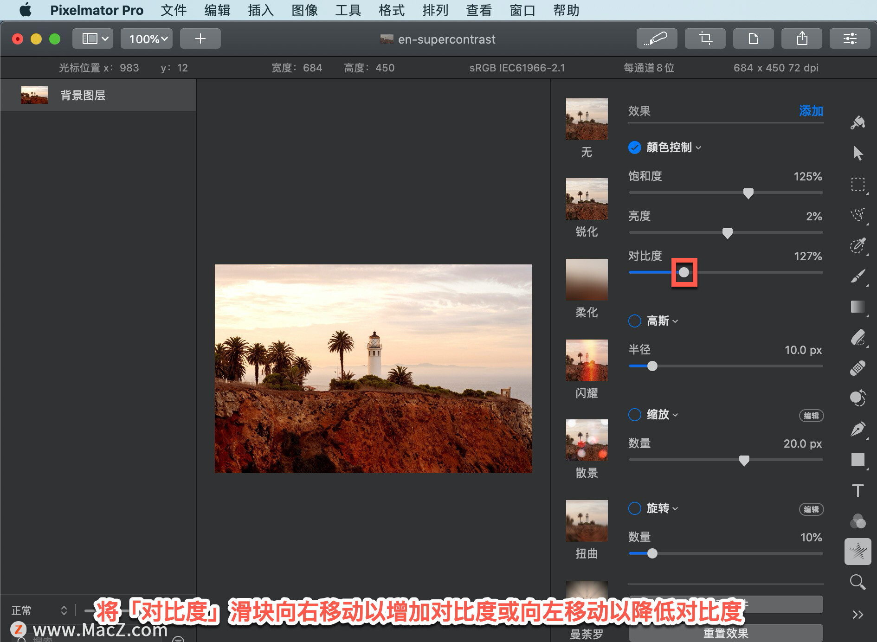Select the rectangular selection tool

coord(858,184)
